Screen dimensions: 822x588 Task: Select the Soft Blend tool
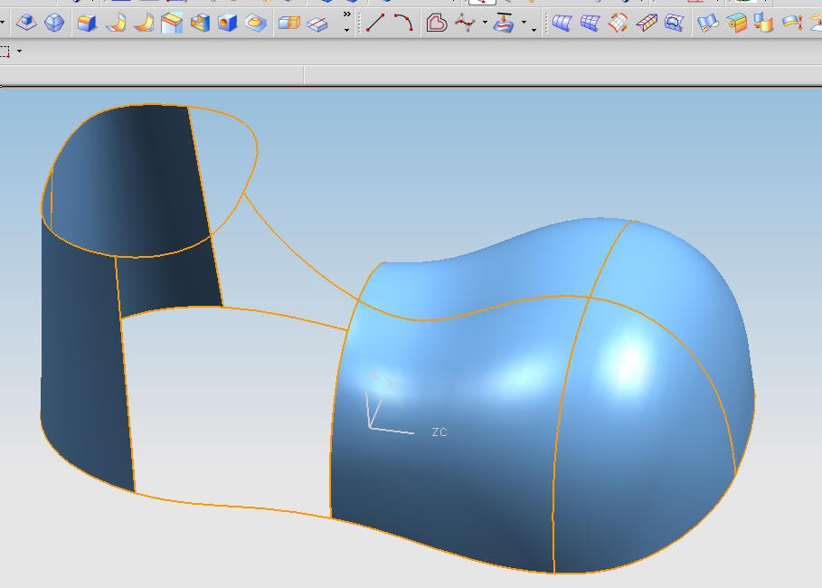pyautogui.click(x=144, y=24)
